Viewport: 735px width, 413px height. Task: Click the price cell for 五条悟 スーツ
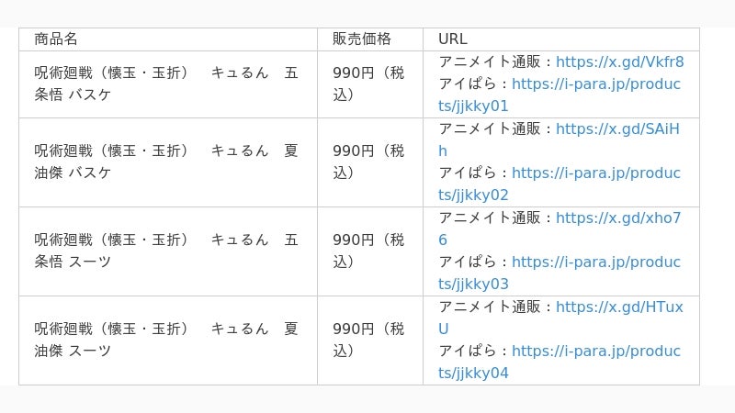[370, 251]
